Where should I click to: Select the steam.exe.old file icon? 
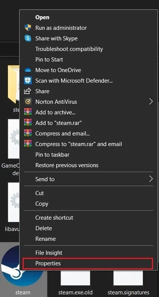point(75,278)
